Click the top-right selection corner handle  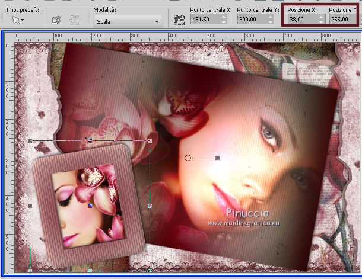pyautogui.click(x=150, y=140)
